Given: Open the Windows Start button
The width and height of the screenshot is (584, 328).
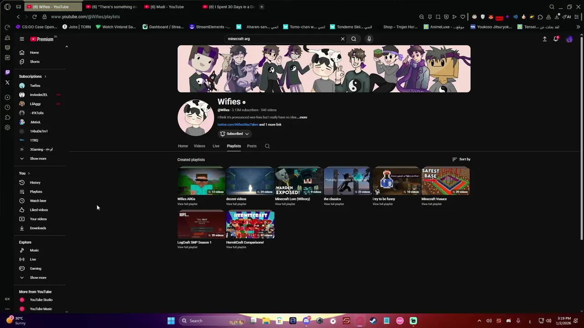Looking at the screenshot, I should click(171, 321).
